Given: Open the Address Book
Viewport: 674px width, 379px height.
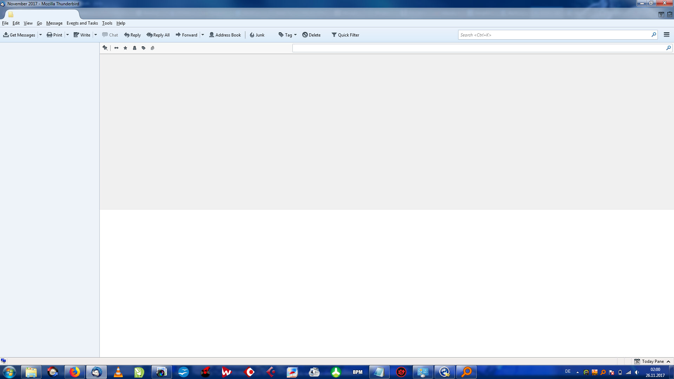Looking at the screenshot, I should 225,35.
